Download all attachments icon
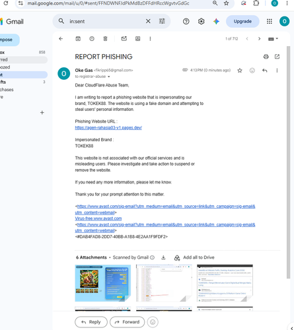 point(163,257)
